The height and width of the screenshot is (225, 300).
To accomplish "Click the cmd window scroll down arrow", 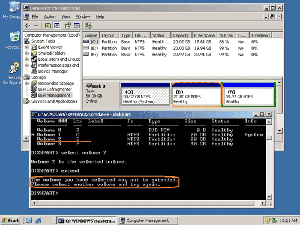I will [x=269, y=197].
